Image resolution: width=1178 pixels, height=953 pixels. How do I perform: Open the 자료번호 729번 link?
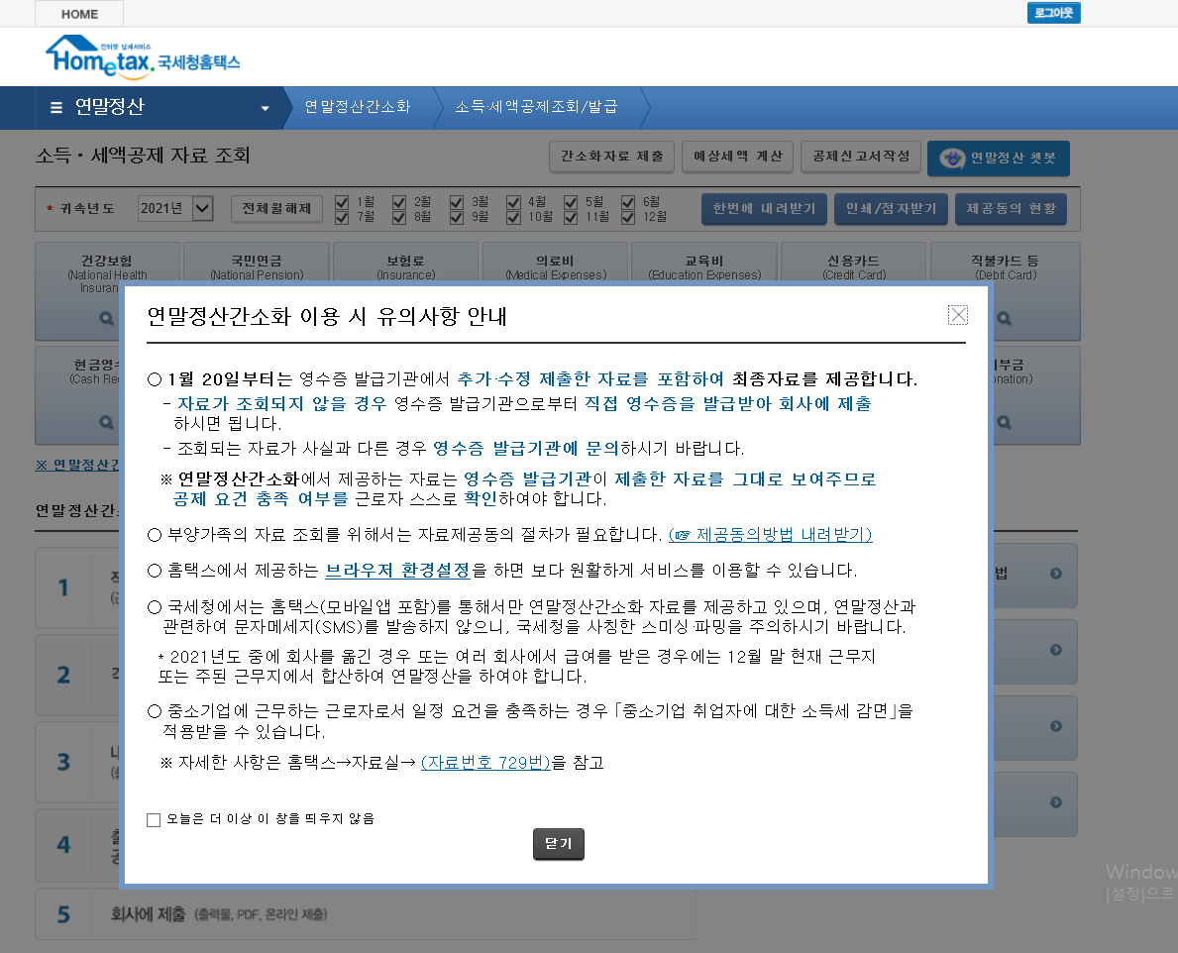point(486,763)
